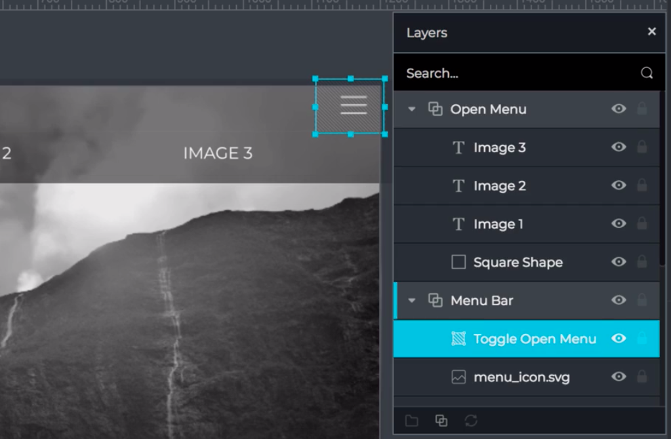Image resolution: width=671 pixels, height=439 pixels.
Task: Click the folder icon at panel bottom
Action: [x=411, y=420]
